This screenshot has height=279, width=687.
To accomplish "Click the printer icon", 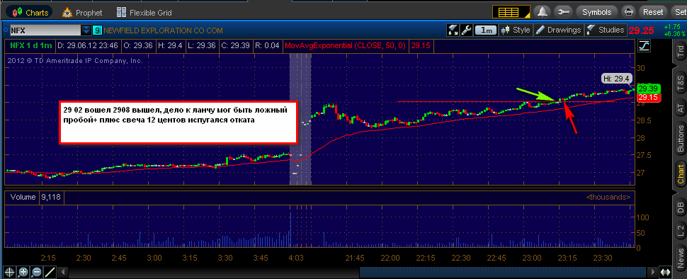I will point(629,12).
